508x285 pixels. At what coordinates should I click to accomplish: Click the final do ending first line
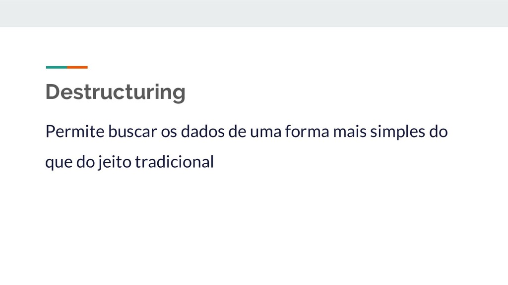pos(439,132)
